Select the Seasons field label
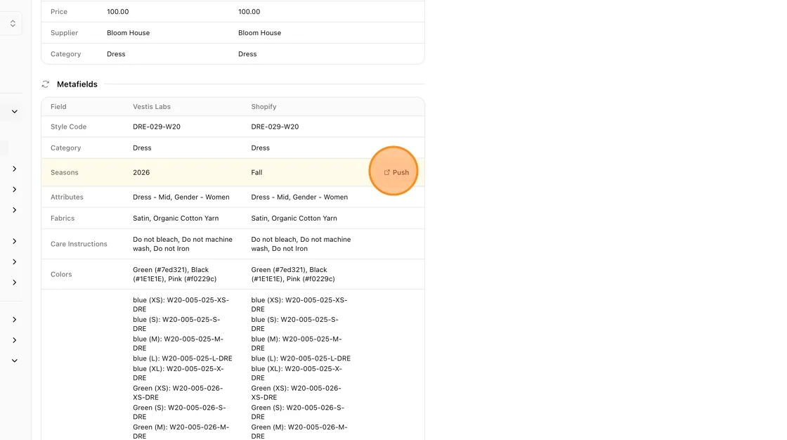Image resolution: width=787 pixels, height=440 pixels. point(64,172)
